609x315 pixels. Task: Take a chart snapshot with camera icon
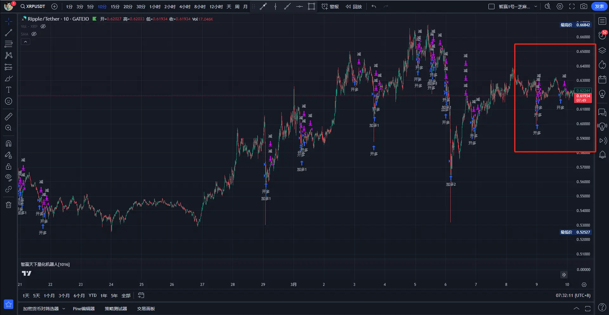584,6
